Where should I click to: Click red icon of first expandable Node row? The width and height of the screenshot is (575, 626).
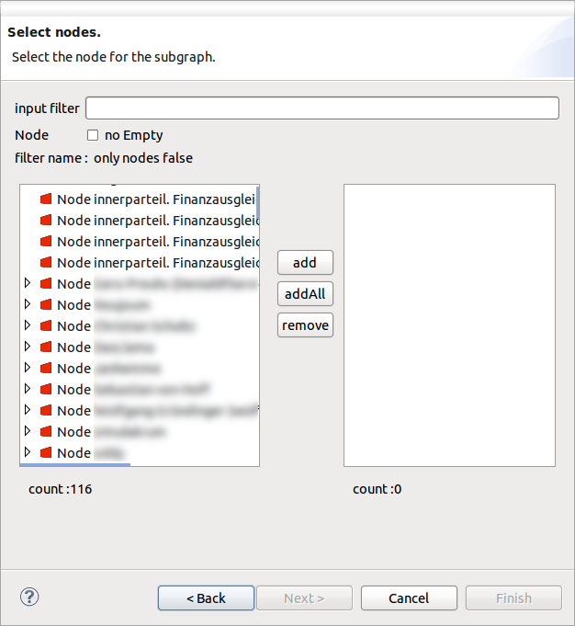46,283
